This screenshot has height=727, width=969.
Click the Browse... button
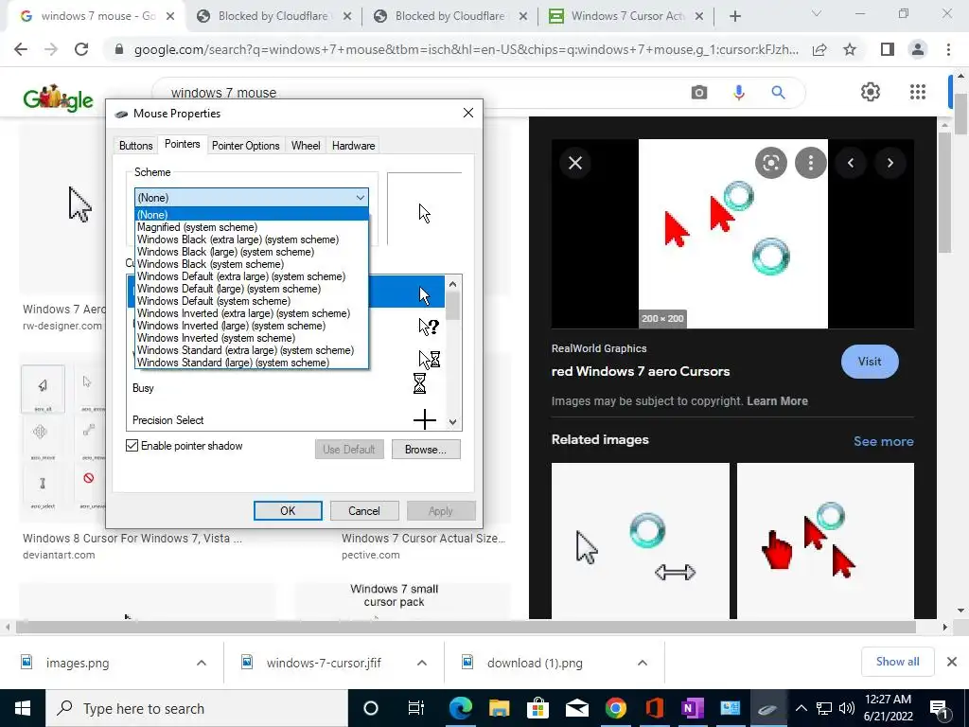coord(426,450)
